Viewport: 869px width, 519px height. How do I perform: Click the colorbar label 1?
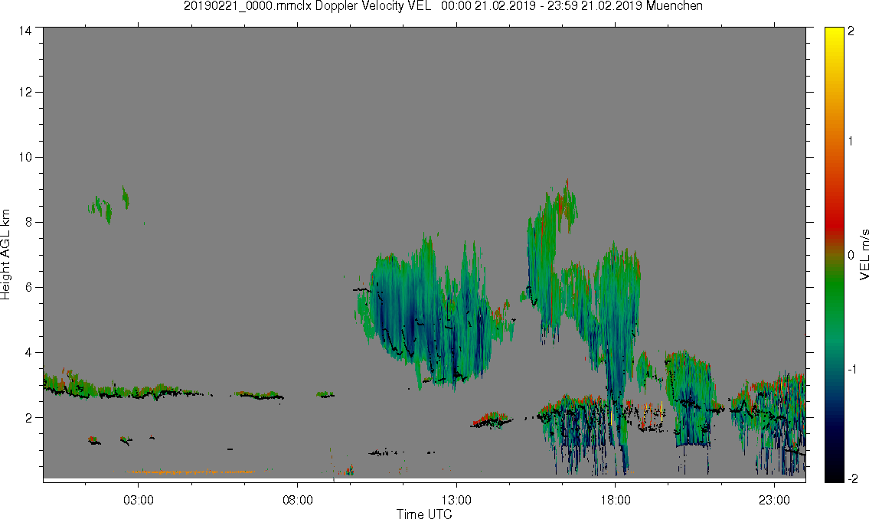851,142
